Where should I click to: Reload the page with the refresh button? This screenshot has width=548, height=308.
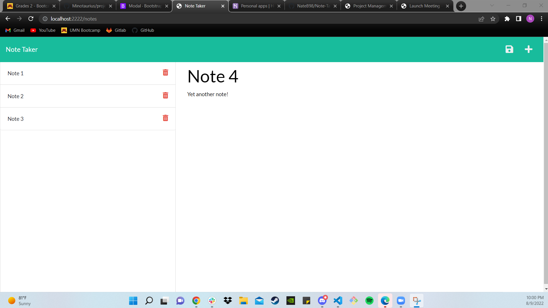(31, 19)
